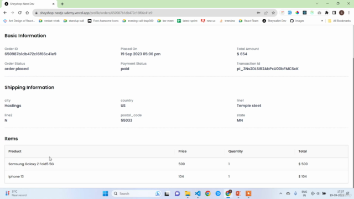This screenshot has height=199, width=354.
Task: Open File Explorer from the taskbar
Action: (x=188, y=193)
